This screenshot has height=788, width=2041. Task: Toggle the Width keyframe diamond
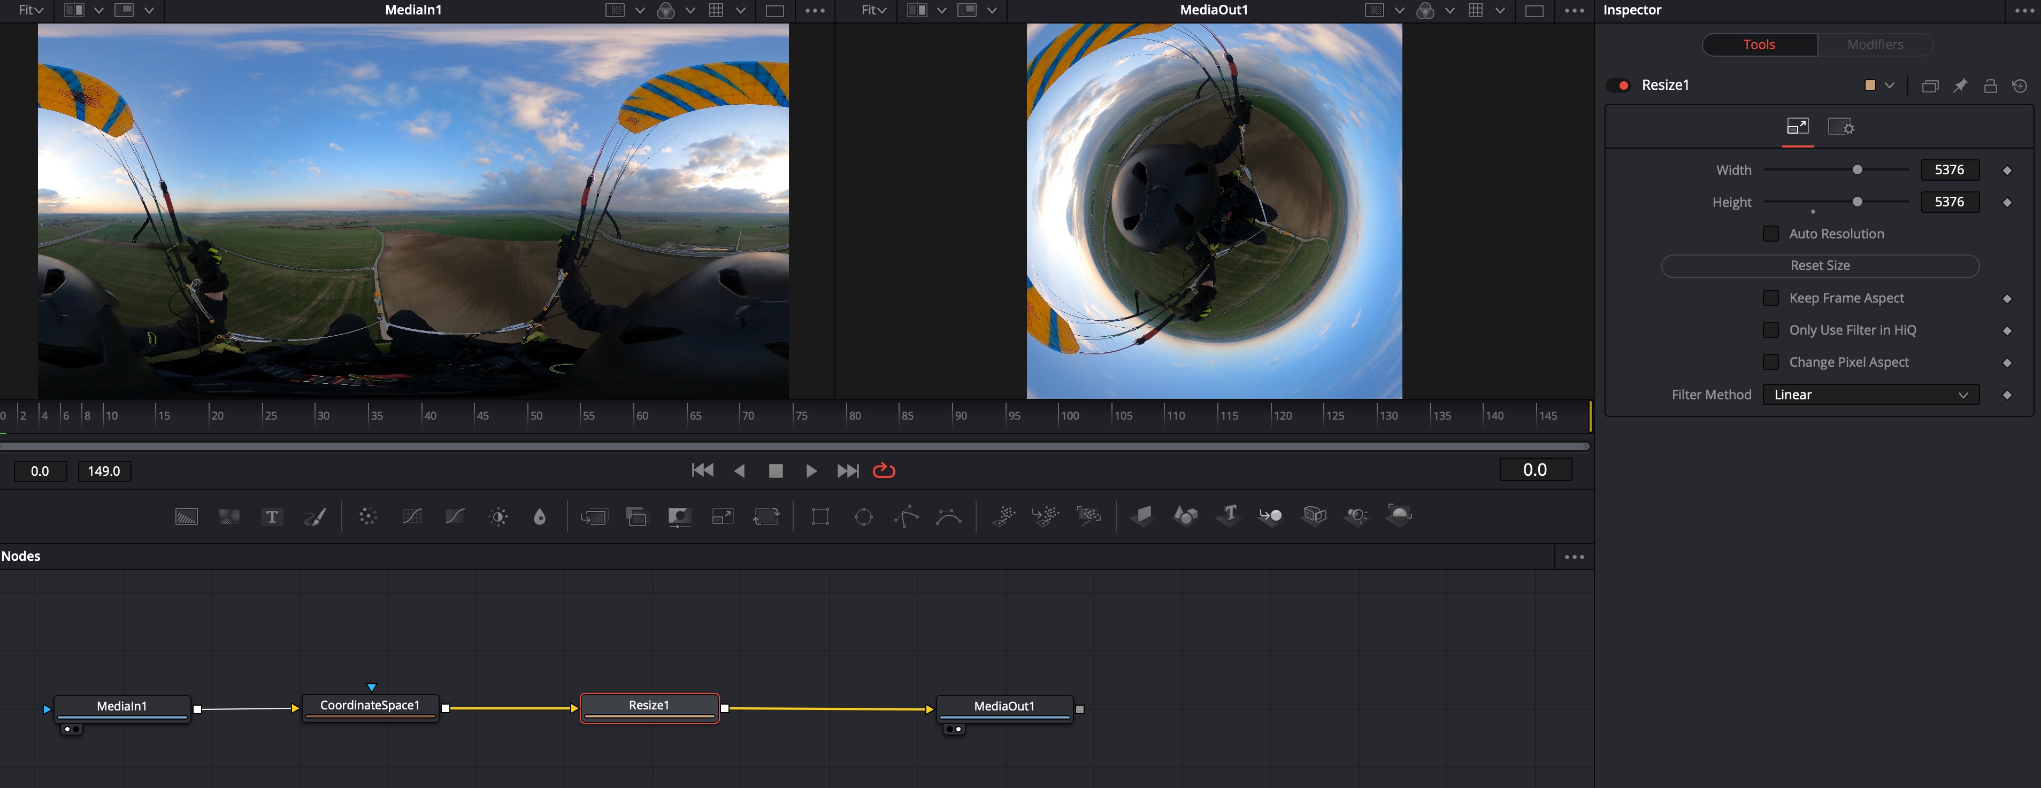coord(2007,171)
